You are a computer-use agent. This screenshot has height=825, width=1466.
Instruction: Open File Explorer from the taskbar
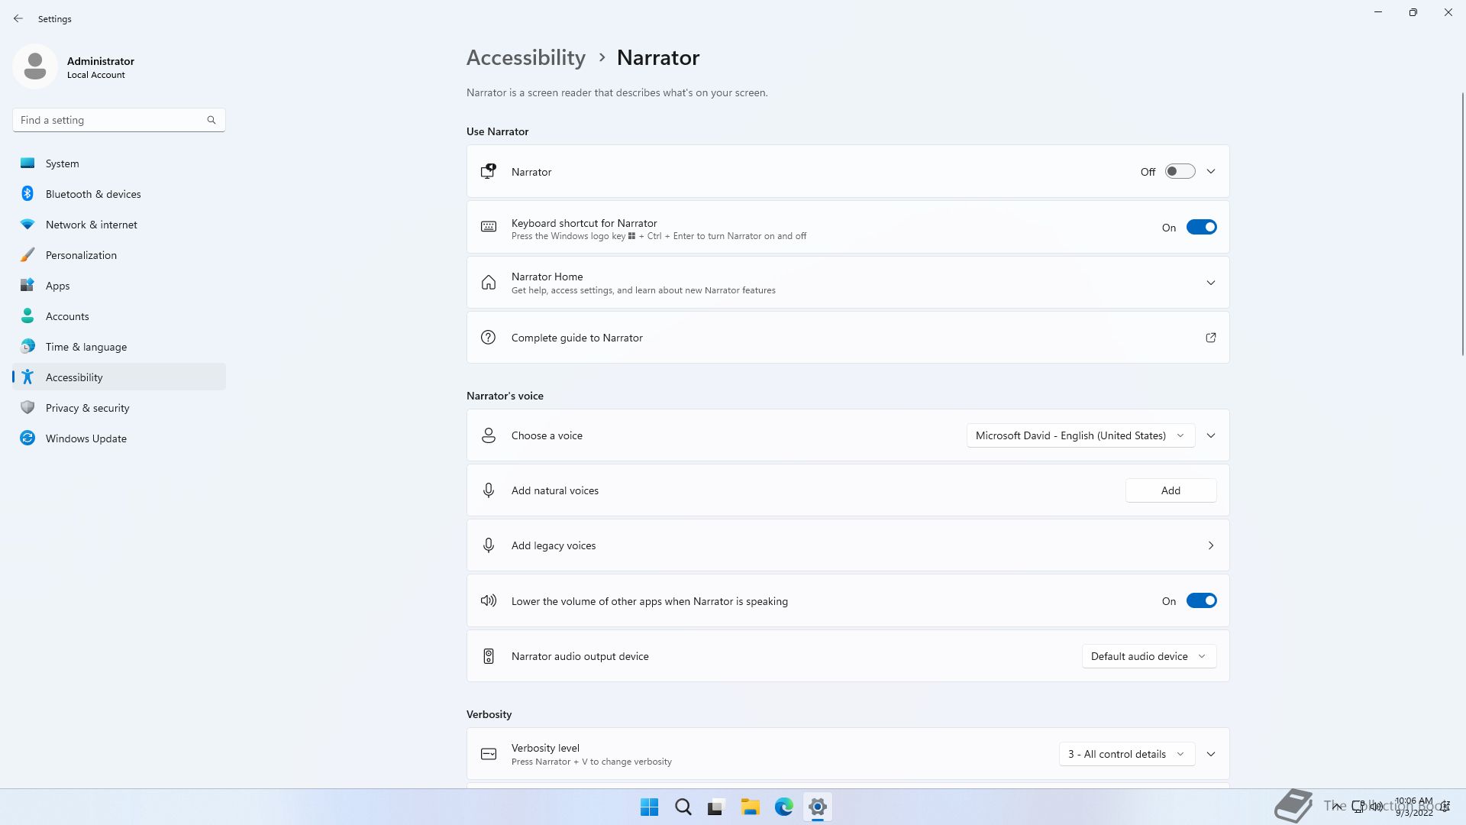[x=750, y=807]
